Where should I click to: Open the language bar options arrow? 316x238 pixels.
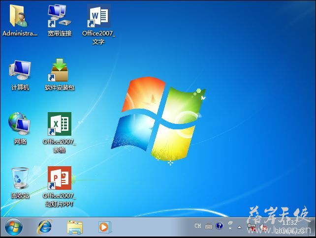(230, 229)
